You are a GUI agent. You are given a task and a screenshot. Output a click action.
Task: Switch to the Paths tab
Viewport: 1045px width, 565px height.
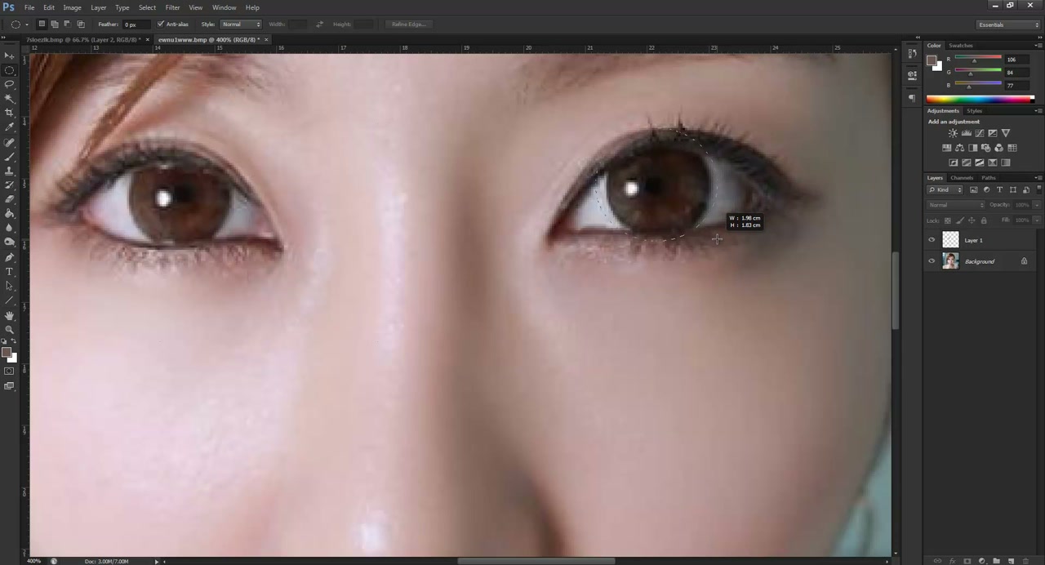coord(989,177)
